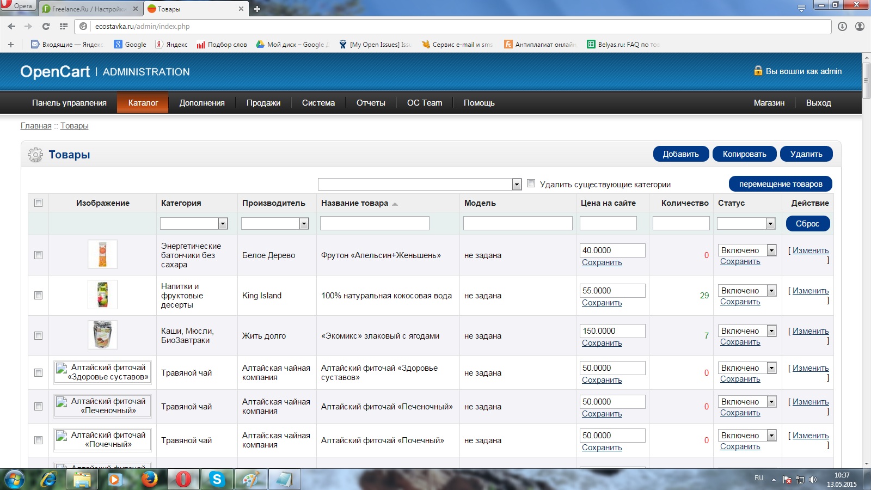Image resolution: width=871 pixels, height=490 pixels.
Task: Open Skype from the taskbar
Action: (217, 479)
